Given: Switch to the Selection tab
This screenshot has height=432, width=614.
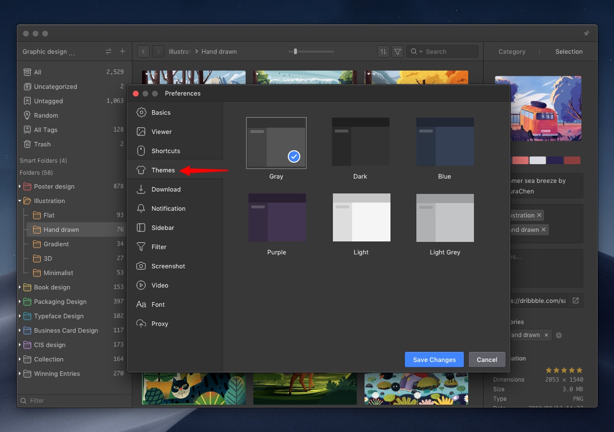Looking at the screenshot, I should [569, 51].
